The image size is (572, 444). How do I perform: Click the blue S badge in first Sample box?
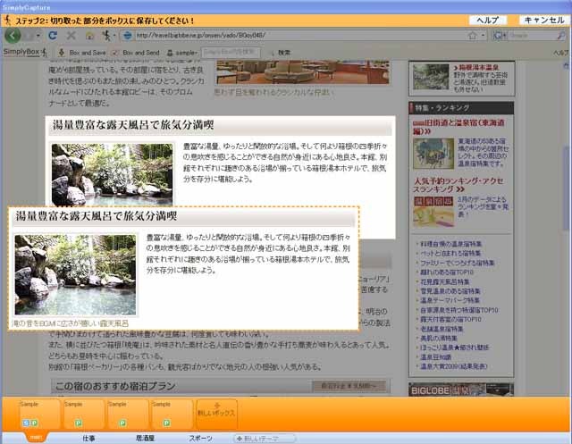click(x=25, y=423)
